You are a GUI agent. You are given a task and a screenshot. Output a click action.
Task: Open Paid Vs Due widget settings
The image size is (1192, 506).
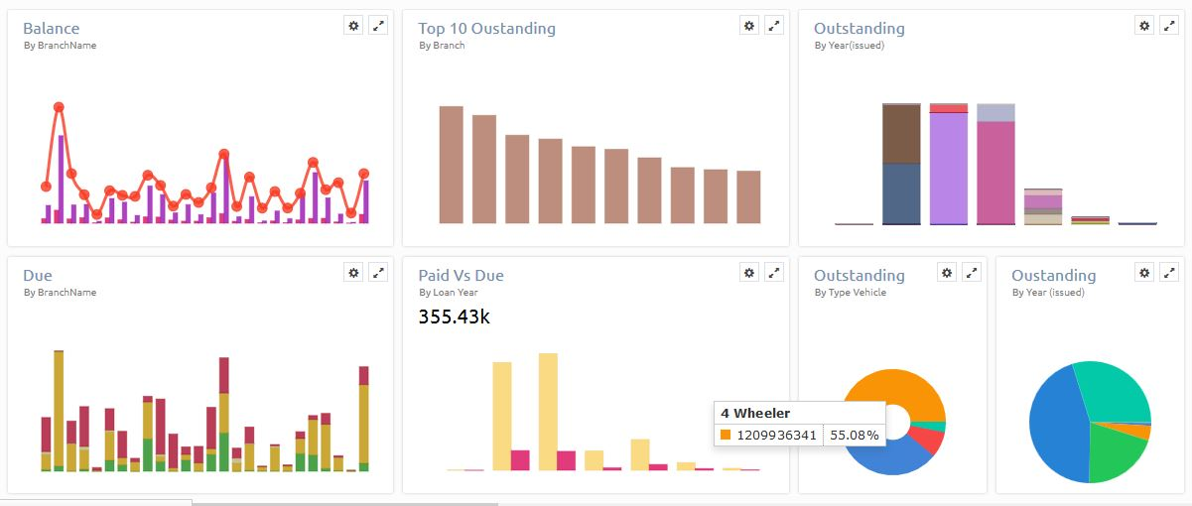pyautogui.click(x=749, y=272)
